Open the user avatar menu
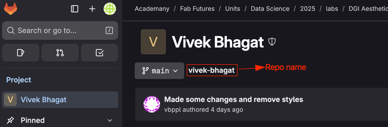This screenshot has height=127, width=388. 110,9
